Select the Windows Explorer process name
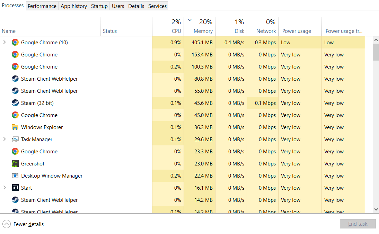Image resolution: width=379 pixels, height=234 pixels. coord(42,127)
